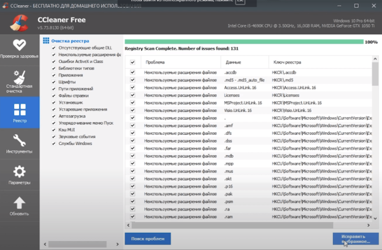Open Инструменты wrench icon

[x=19, y=141]
